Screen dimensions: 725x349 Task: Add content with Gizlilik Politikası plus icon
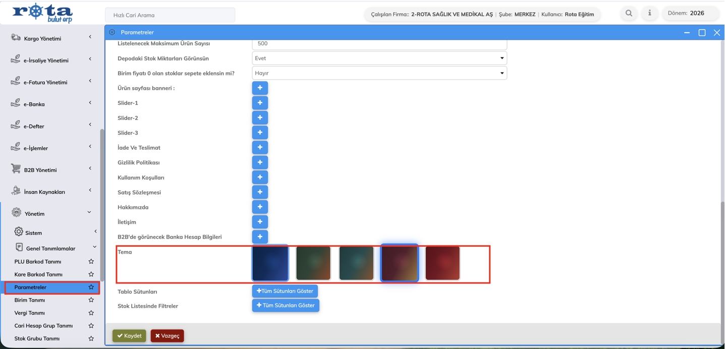260,162
